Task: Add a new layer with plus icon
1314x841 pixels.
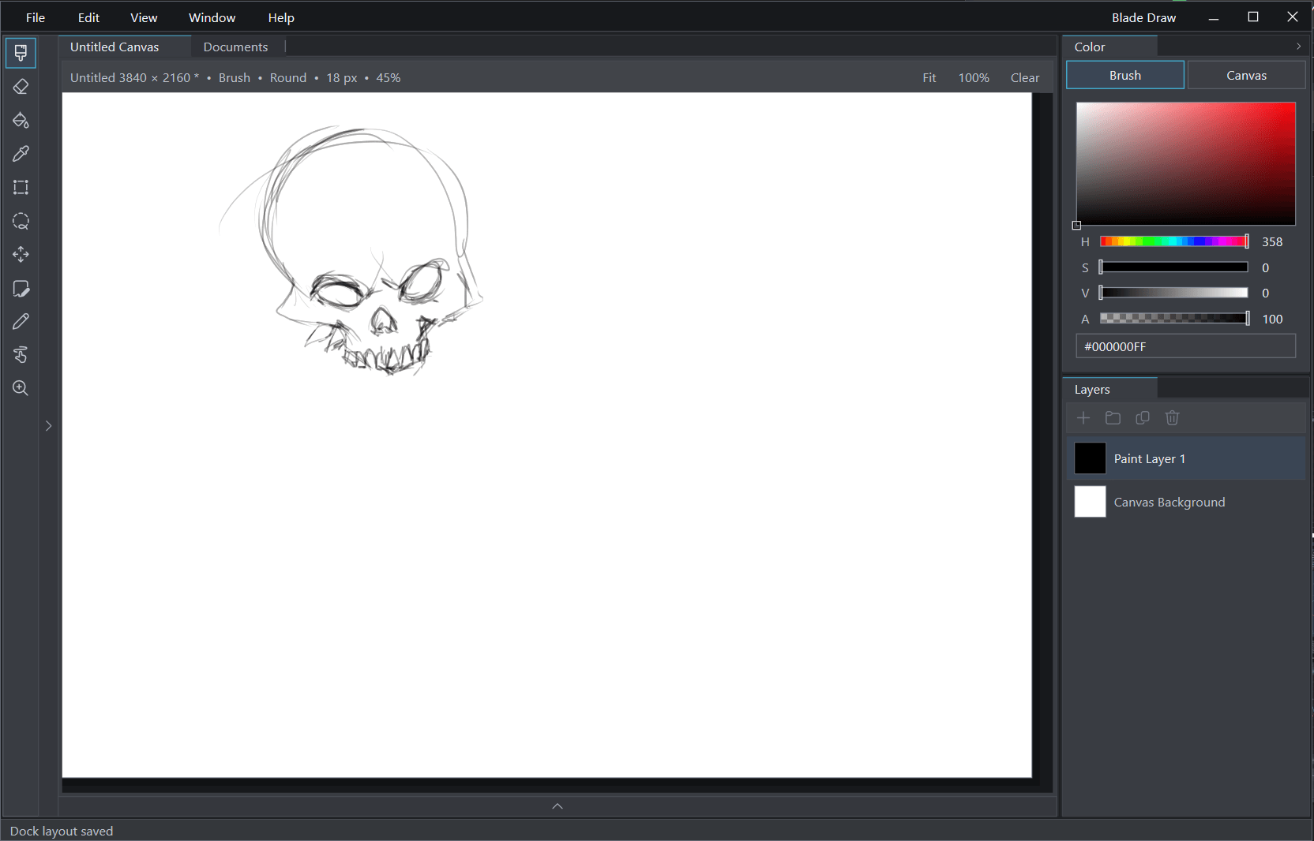Action: [x=1083, y=418]
